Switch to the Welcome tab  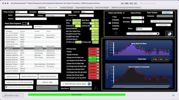(x=42, y=7)
